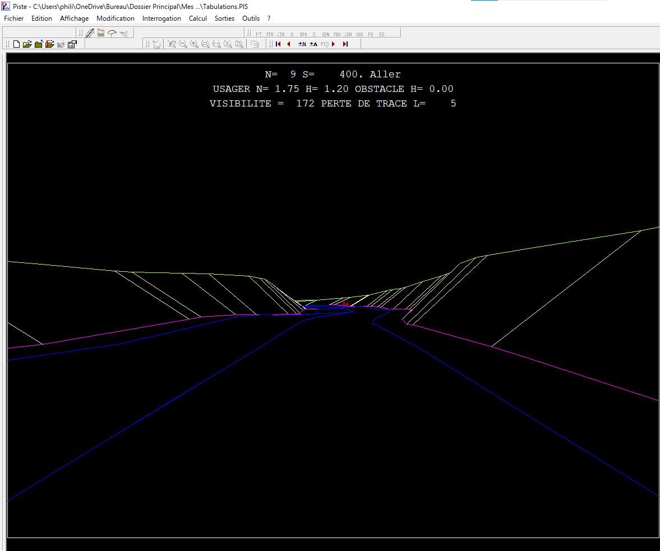Click the +N navigation button
Image resolution: width=660 pixels, height=551 pixels.
[x=302, y=44]
